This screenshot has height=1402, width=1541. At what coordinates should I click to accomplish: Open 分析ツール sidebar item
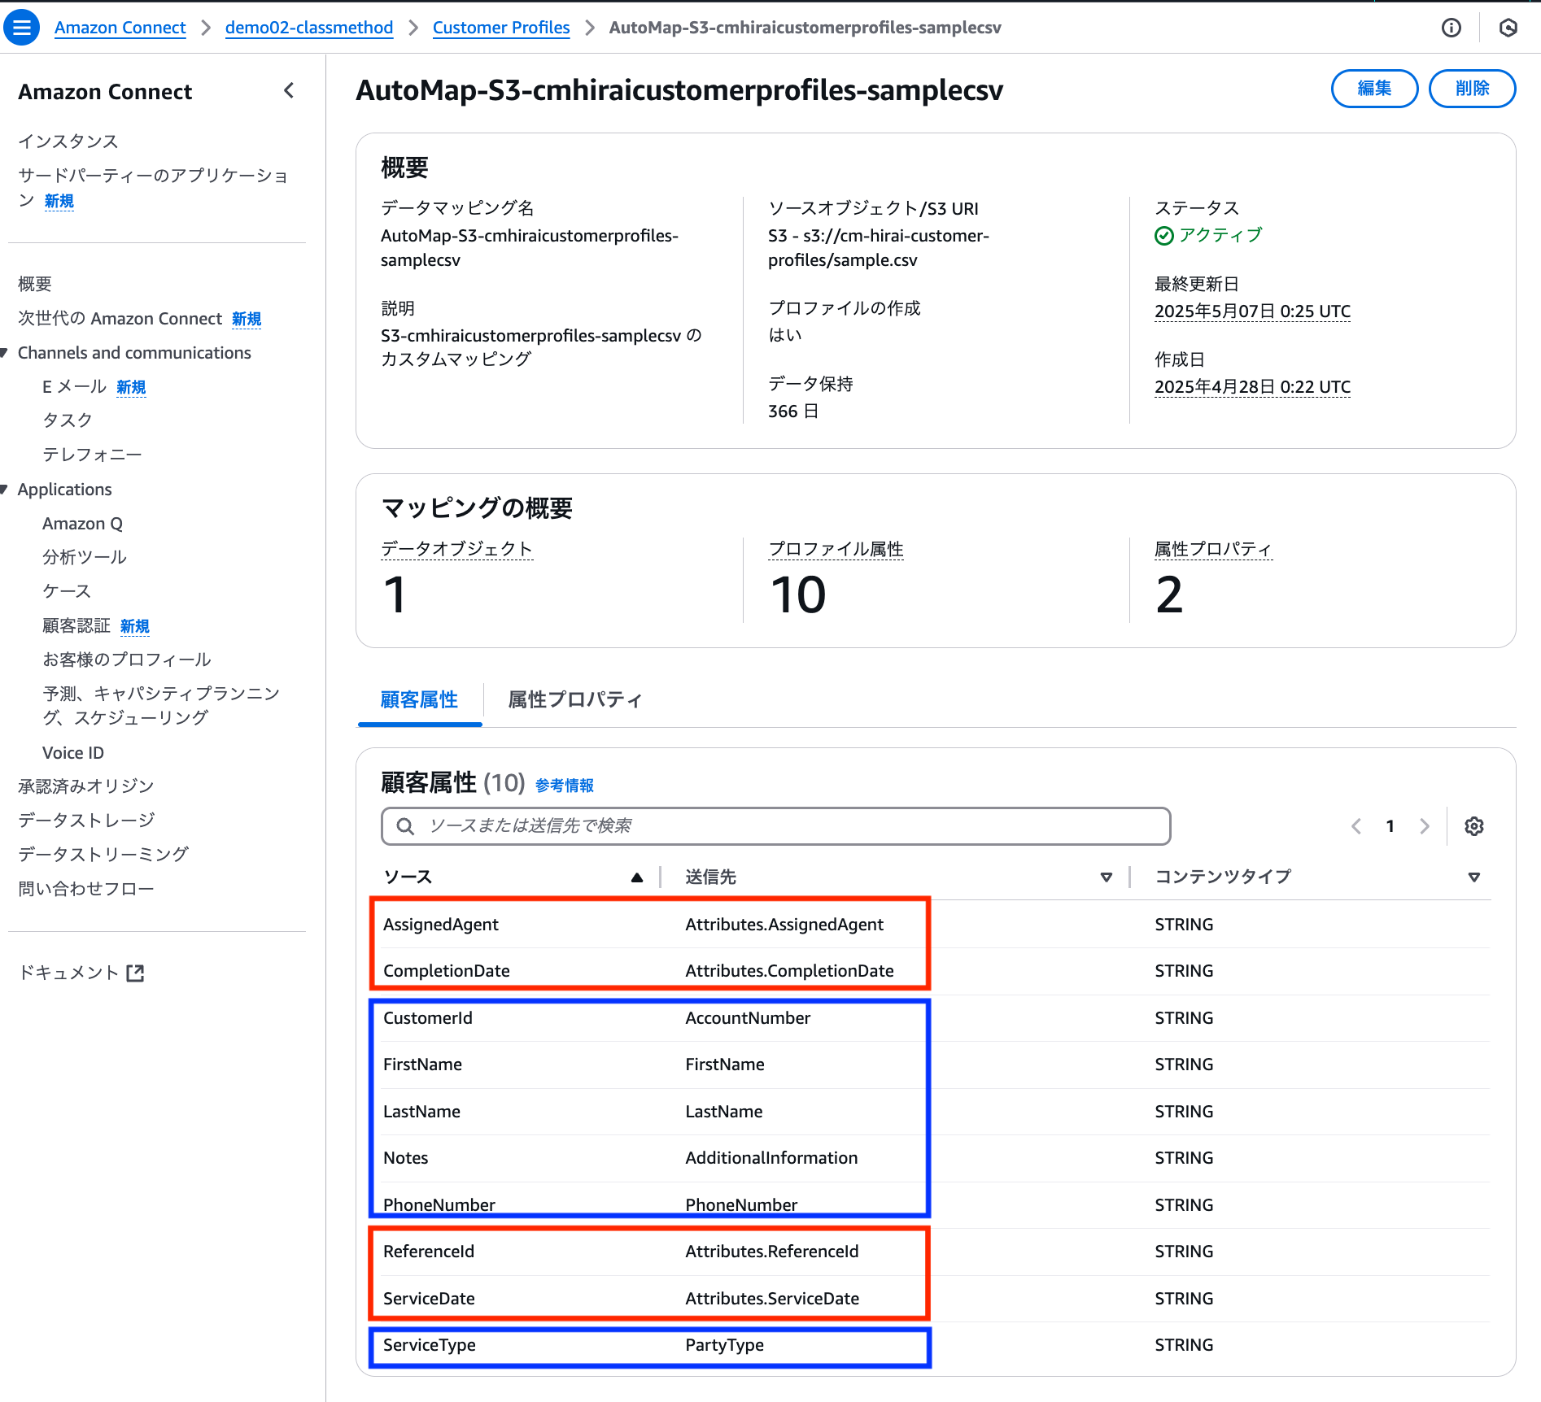point(85,557)
